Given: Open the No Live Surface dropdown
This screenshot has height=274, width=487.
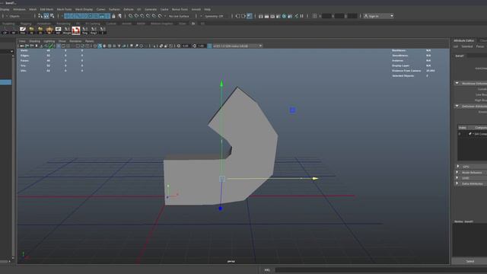Looking at the screenshot, I should (179, 16).
